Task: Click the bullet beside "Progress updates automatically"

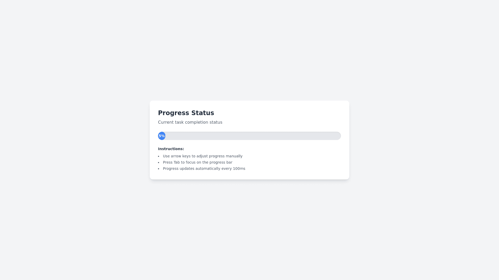Action: 159,169
